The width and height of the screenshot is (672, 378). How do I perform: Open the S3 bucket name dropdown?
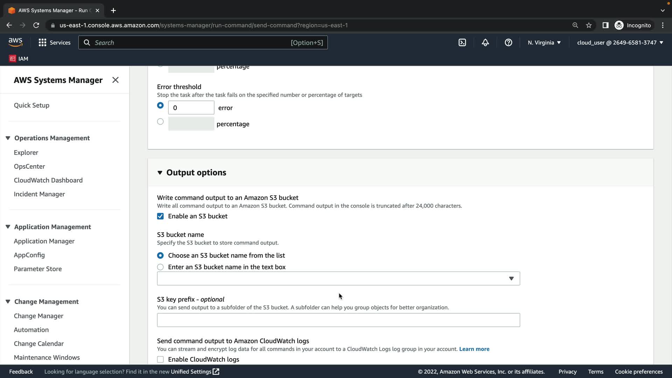click(x=338, y=279)
